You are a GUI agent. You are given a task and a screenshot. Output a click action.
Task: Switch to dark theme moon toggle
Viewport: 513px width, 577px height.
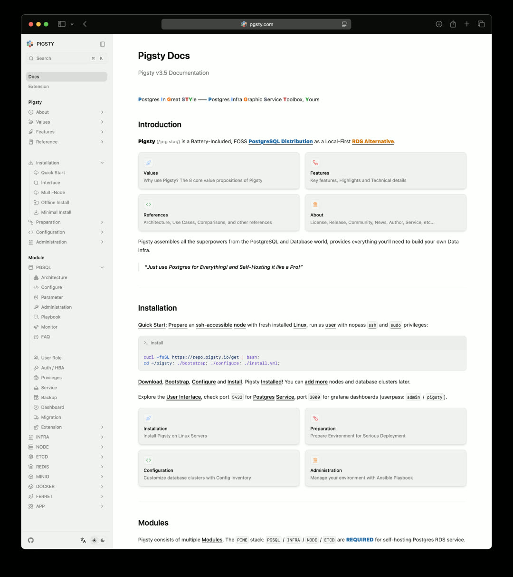point(103,540)
